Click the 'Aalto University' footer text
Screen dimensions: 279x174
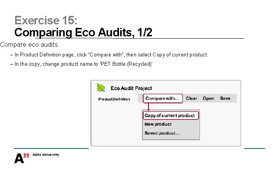click(x=46, y=155)
